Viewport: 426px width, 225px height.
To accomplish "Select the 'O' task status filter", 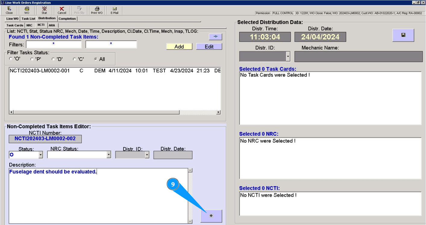I will pyautogui.click(x=11, y=59).
